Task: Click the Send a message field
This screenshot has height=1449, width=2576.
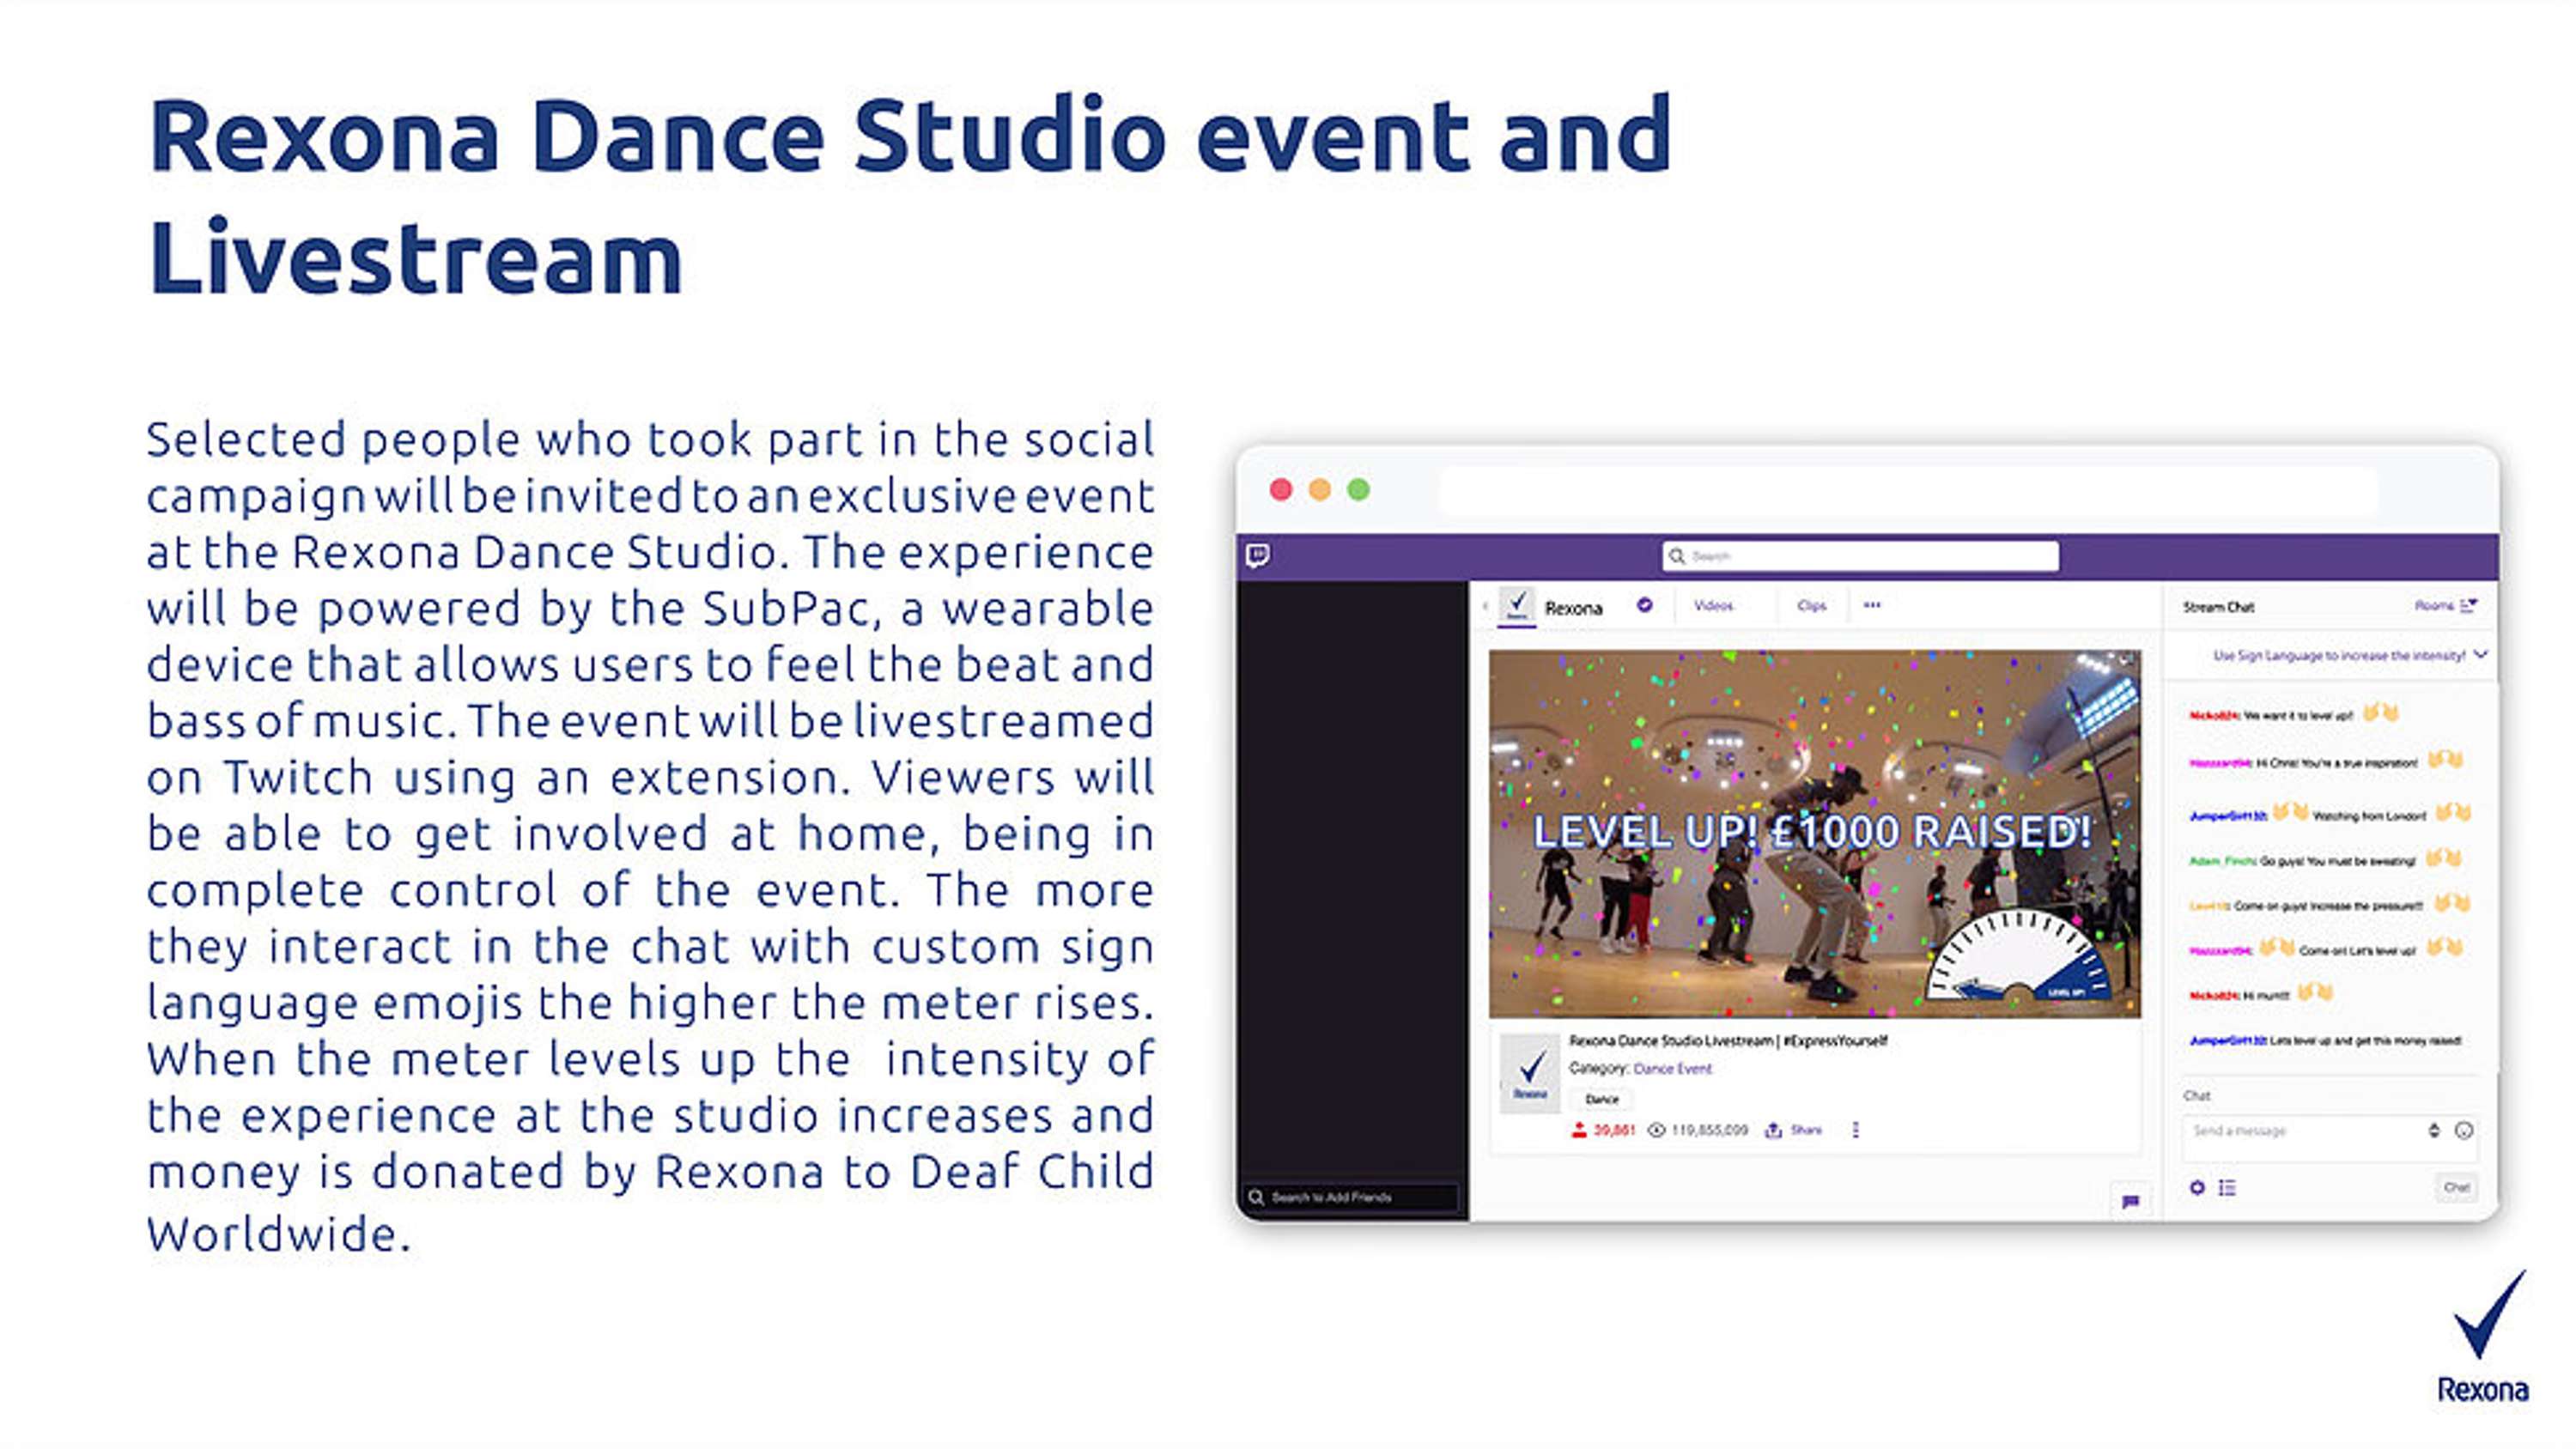Action: [x=2330, y=1137]
